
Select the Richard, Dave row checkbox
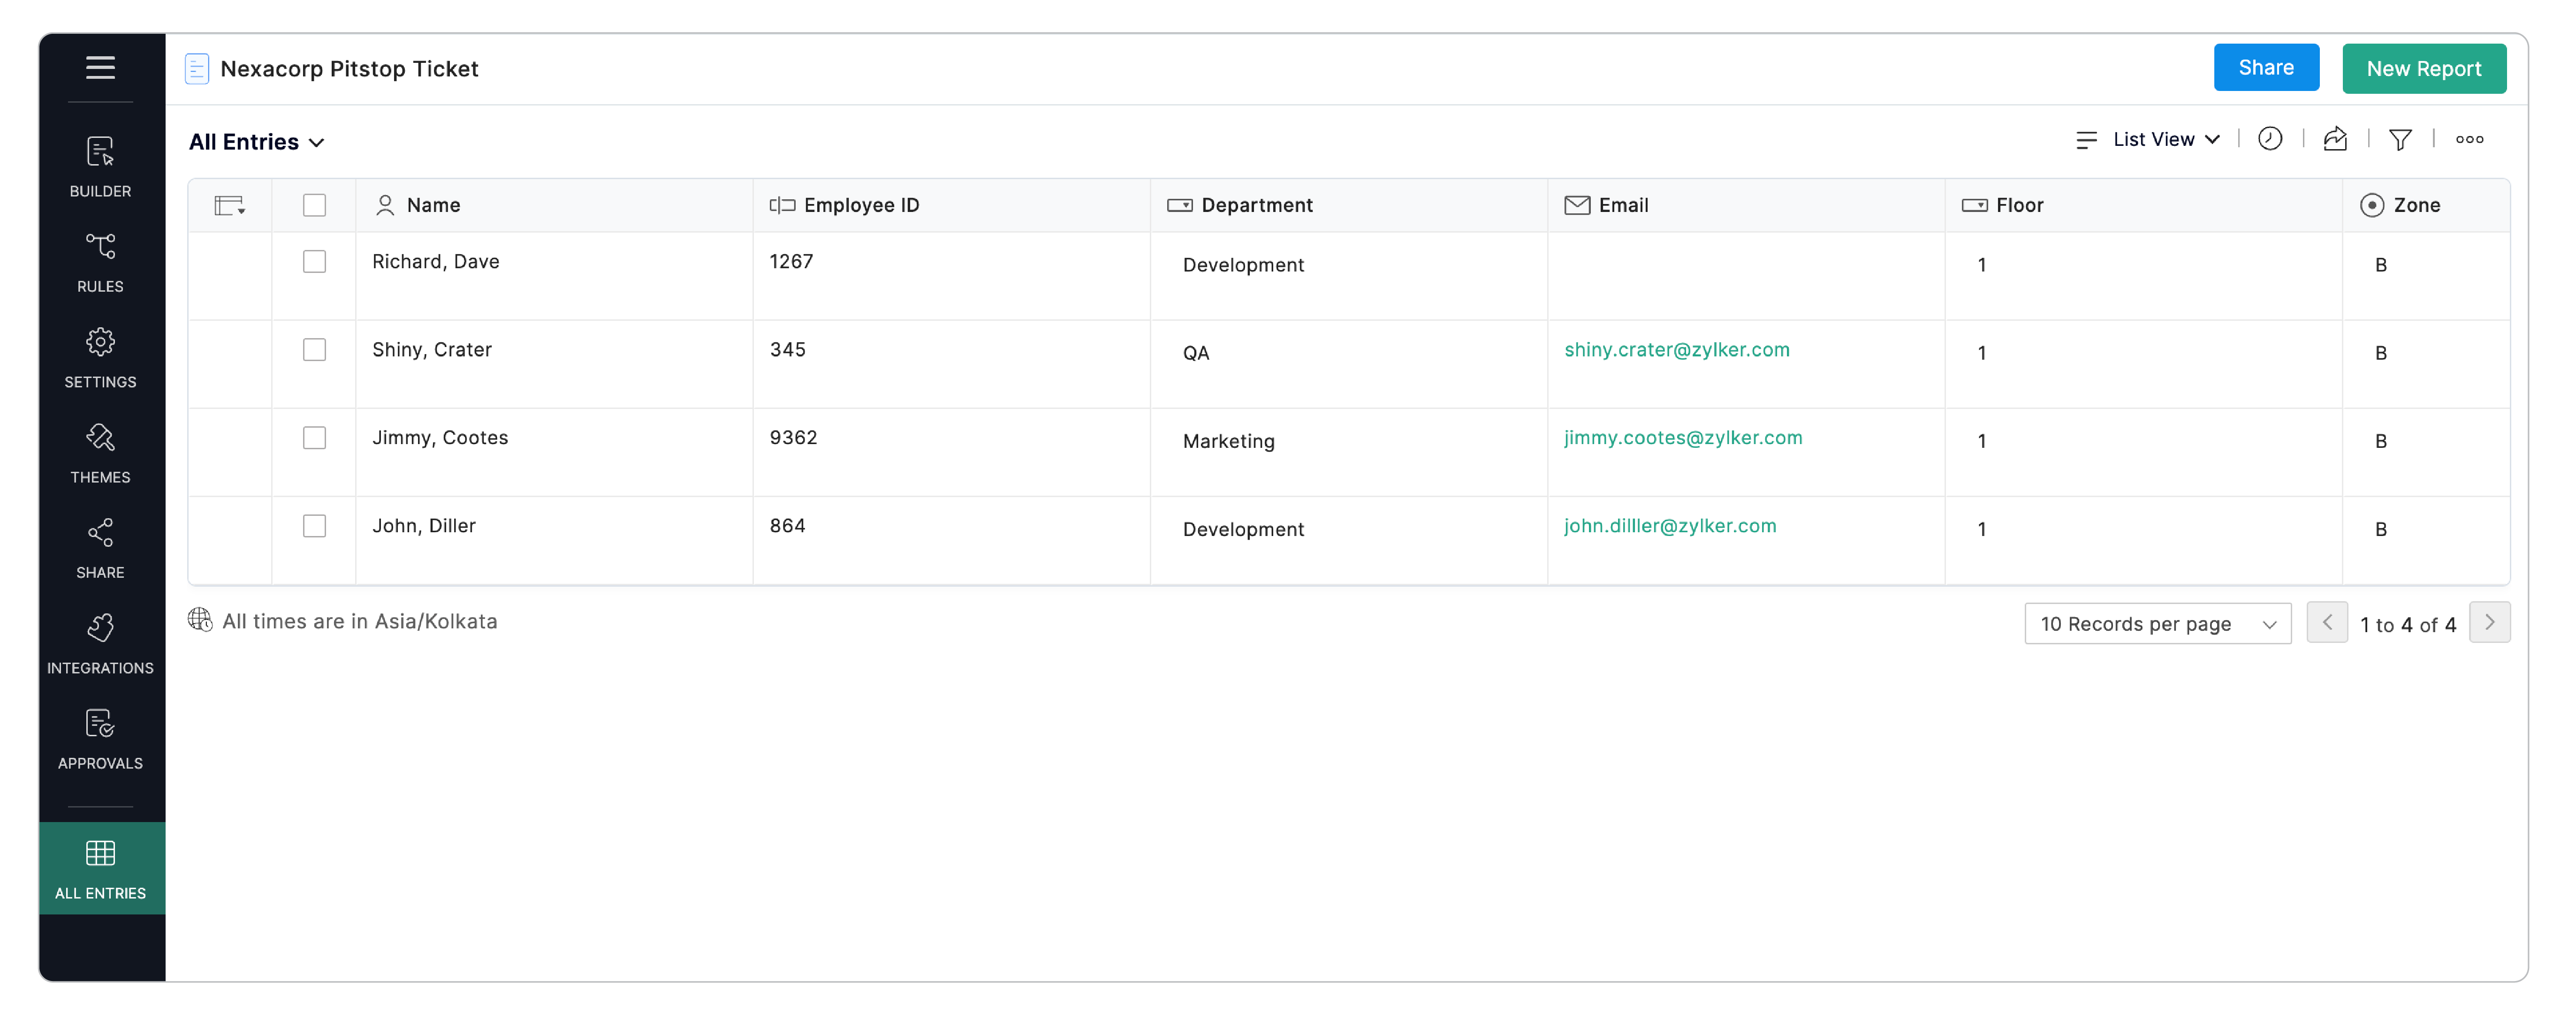pyautogui.click(x=314, y=261)
